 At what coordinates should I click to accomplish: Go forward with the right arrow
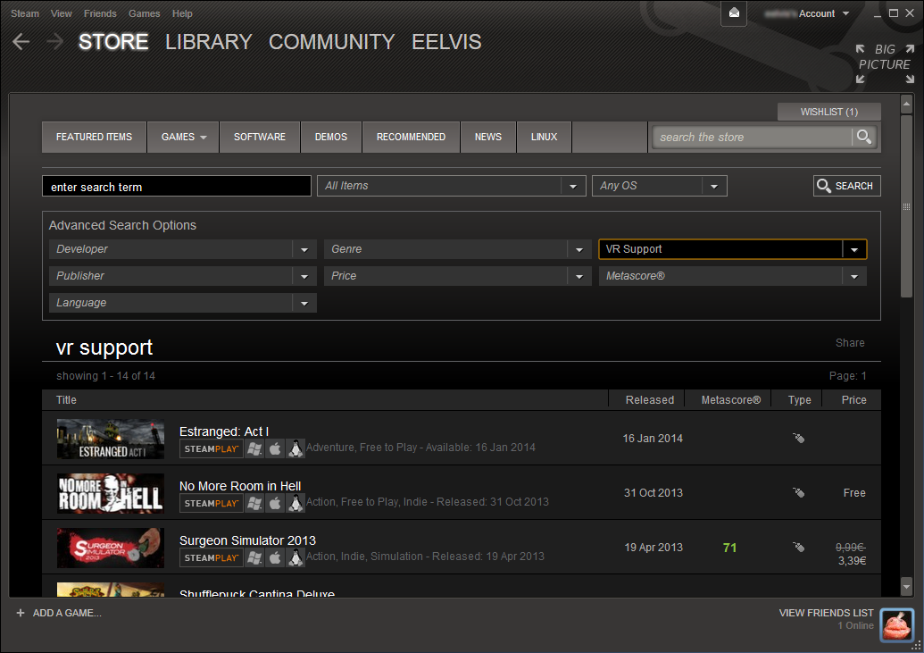54,41
